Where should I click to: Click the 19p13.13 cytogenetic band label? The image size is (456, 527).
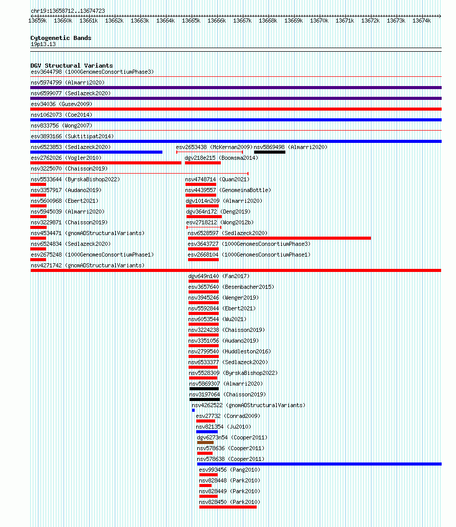click(x=43, y=45)
